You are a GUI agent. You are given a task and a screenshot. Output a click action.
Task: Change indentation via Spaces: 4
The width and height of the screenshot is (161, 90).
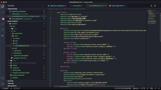pos(136,88)
